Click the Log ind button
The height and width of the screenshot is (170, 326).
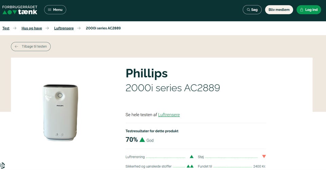pos(309,10)
